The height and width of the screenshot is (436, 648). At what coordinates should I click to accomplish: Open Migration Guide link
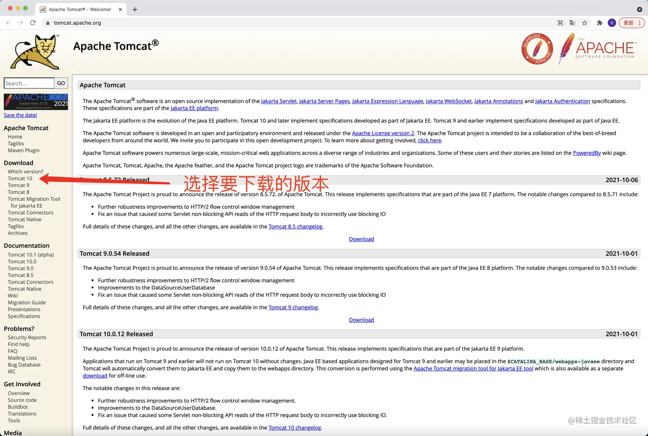coord(27,303)
